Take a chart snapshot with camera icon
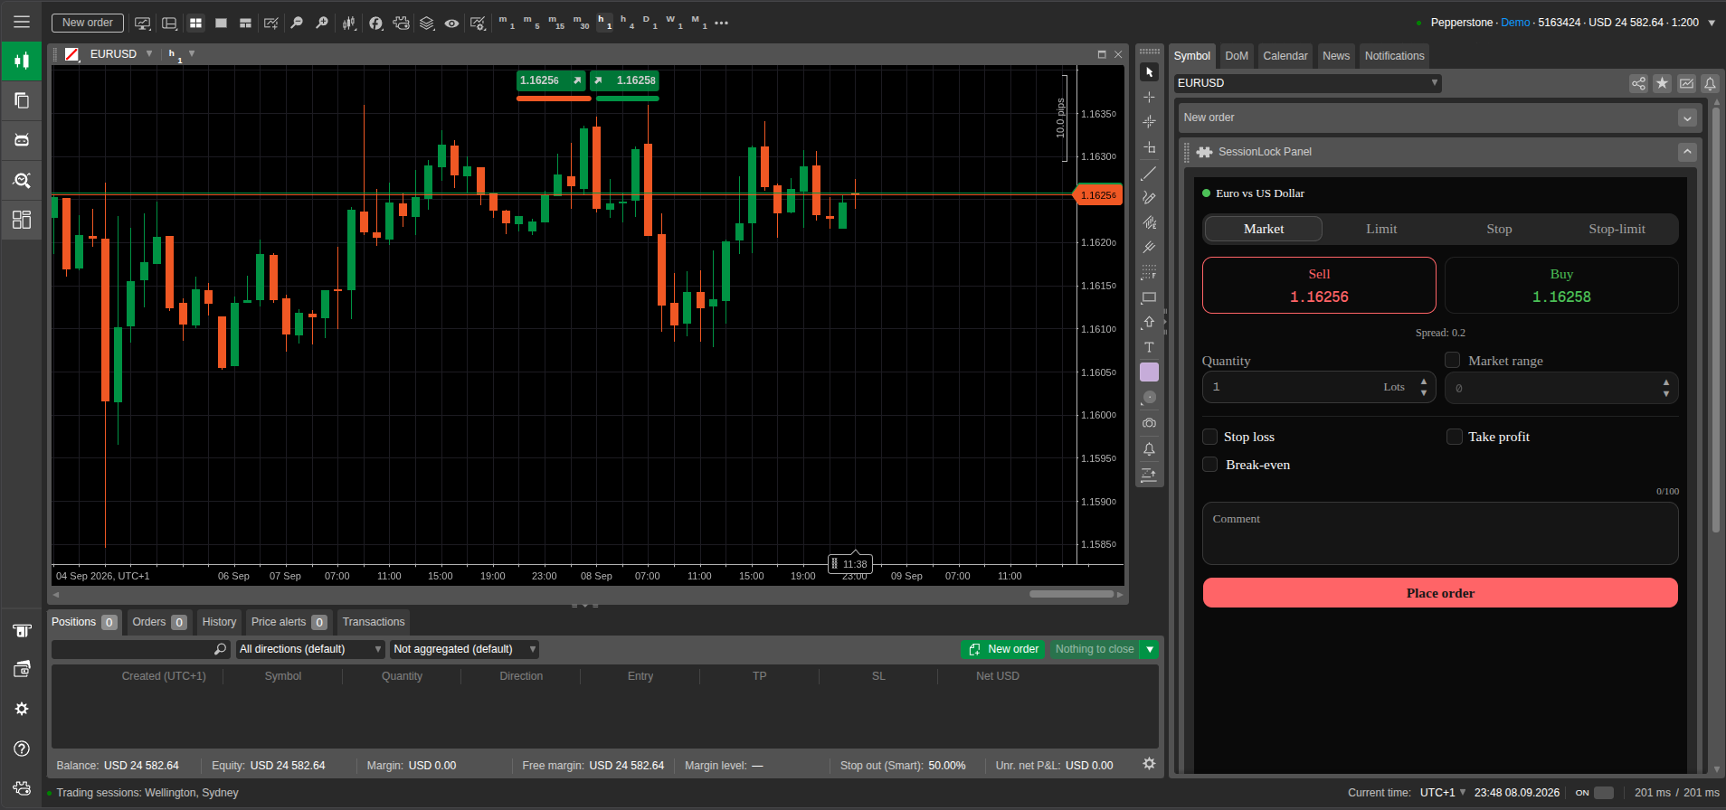This screenshot has width=1726, height=810. [1149, 423]
